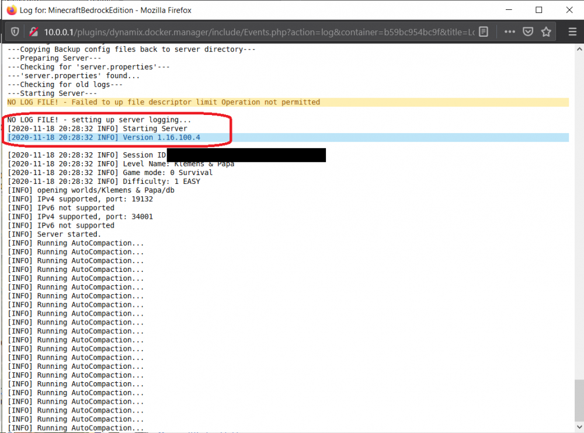Minimize the Firefox window

click(x=509, y=10)
